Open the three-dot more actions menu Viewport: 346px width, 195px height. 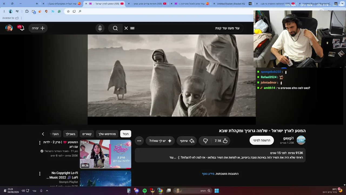[x=139, y=141]
